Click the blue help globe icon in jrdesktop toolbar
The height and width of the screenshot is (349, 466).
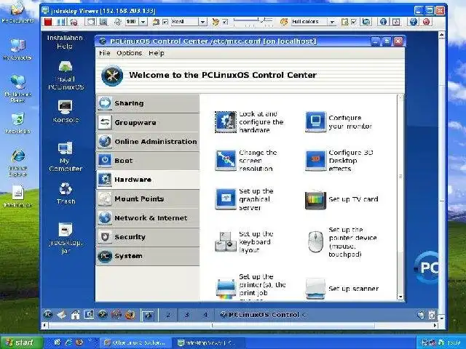click(x=414, y=22)
